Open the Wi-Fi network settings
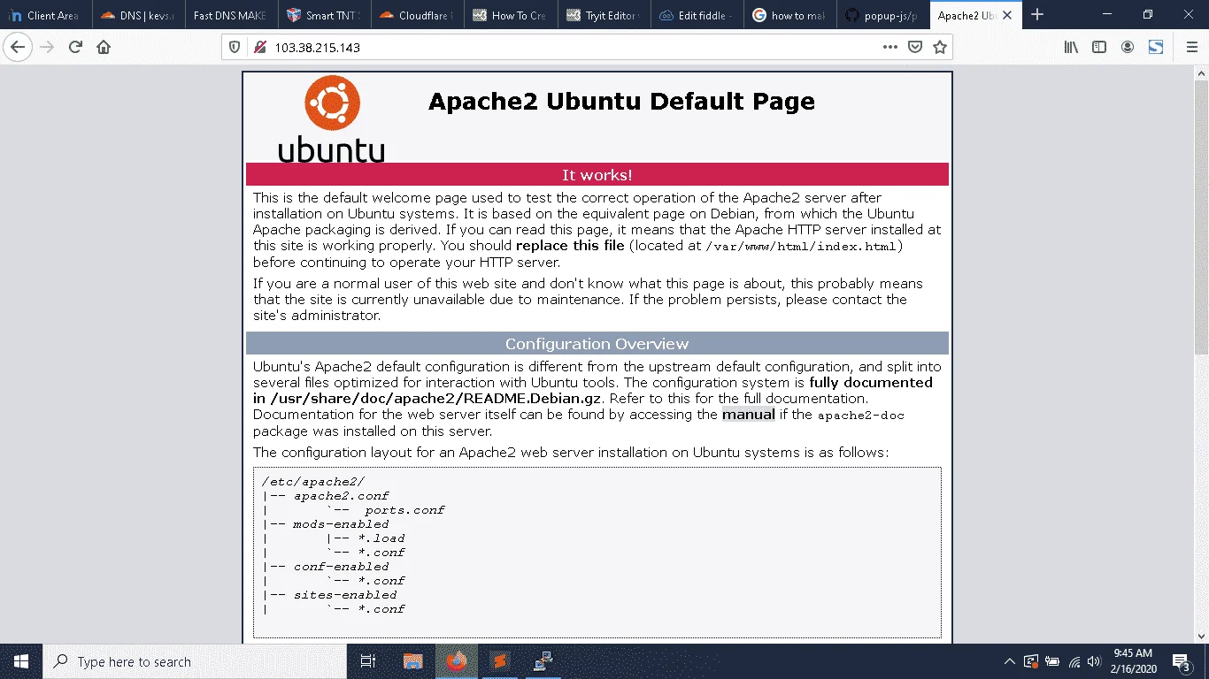The width and height of the screenshot is (1209, 679). (x=1074, y=661)
